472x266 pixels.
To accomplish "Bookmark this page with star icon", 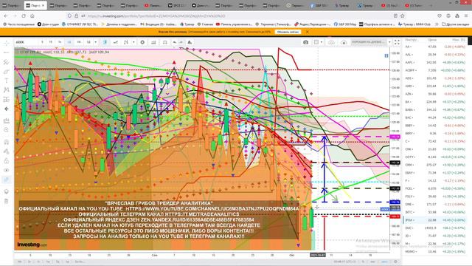I will coord(403,16).
